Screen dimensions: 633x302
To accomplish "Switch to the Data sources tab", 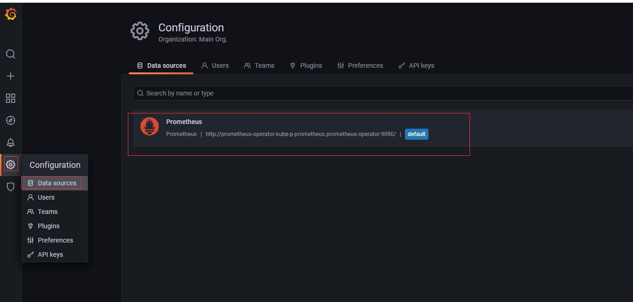I will coord(161,65).
